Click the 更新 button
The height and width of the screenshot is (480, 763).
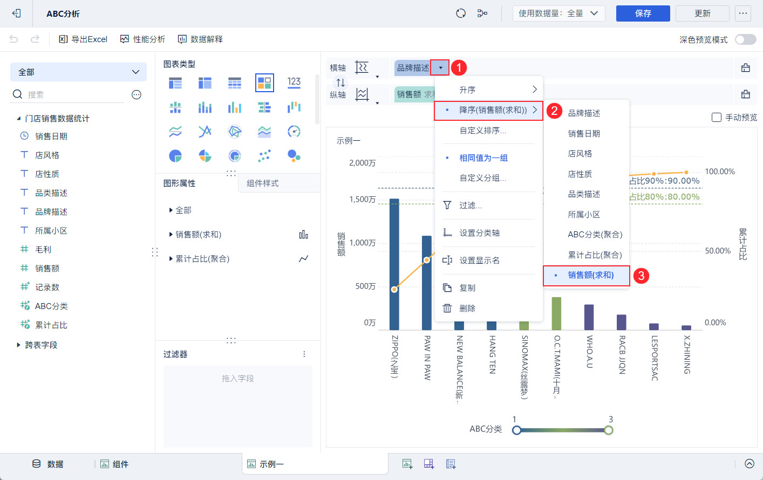click(703, 13)
